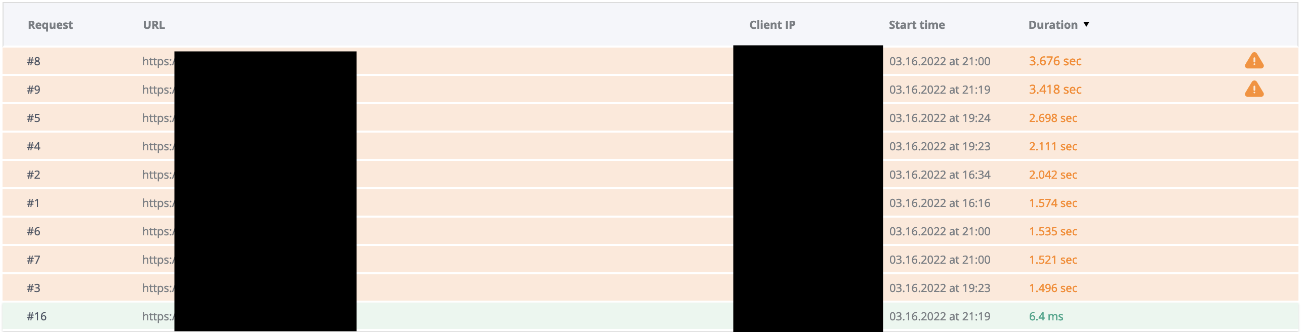1303x332 pixels.
Task: Select the 1.574 sec duration of request #1
Action: point(1052,203)
